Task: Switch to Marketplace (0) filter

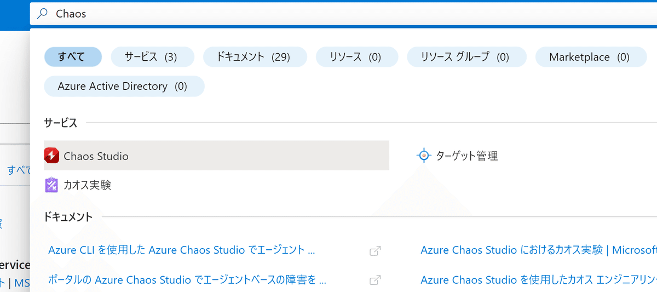Action: tap(591, 57)
